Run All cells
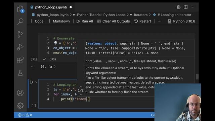 pyautogui.click(x=85, y=21)
